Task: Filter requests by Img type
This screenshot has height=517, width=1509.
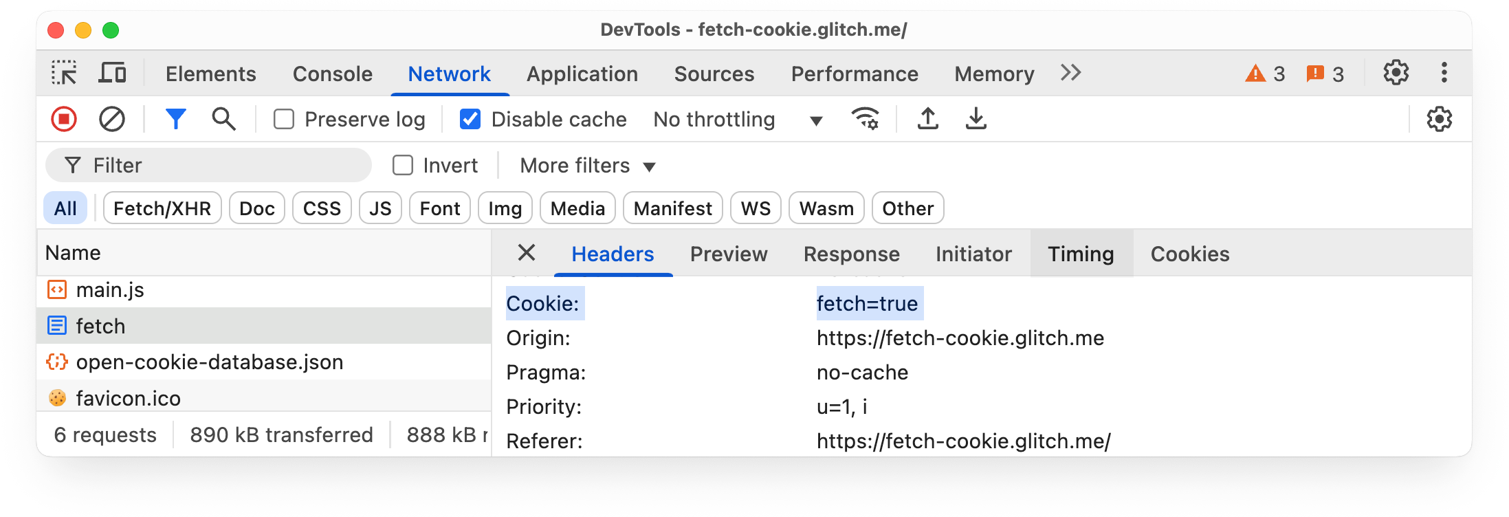Action: [505, 208]
